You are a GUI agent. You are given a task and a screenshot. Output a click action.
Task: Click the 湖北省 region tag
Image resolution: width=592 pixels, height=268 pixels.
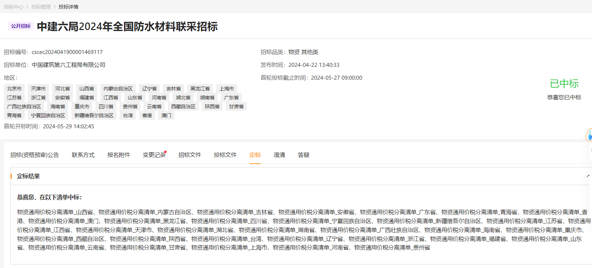click(x=183, y=98)
